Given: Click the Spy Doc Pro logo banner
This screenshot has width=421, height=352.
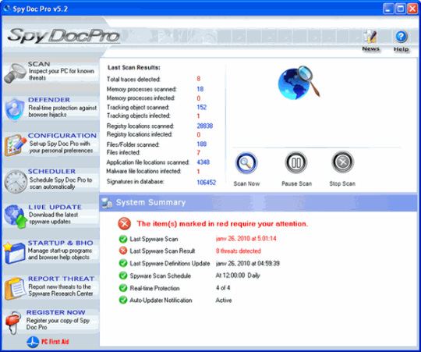Looking at the screenshot, I should click(63, 36).
